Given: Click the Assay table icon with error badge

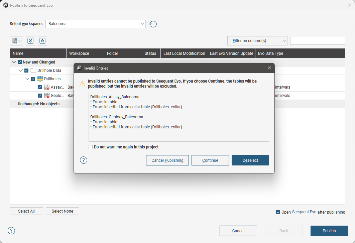Looking at the screenshot, I should click(47, 87).
